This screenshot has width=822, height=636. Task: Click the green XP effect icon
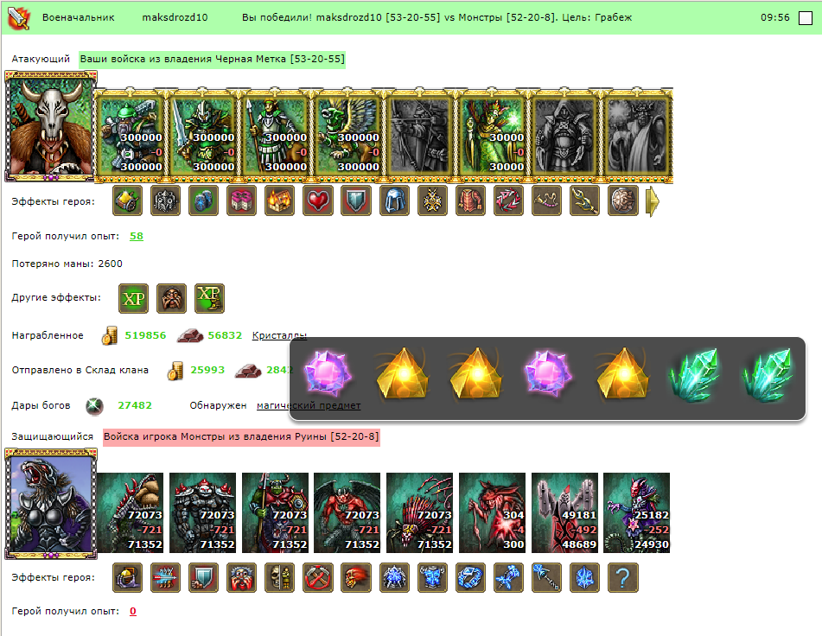point(133,299)
